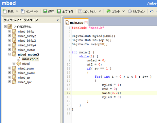Click the main.cpp file icon in tree
Screen dimensions: 157x123
[19, 59]
